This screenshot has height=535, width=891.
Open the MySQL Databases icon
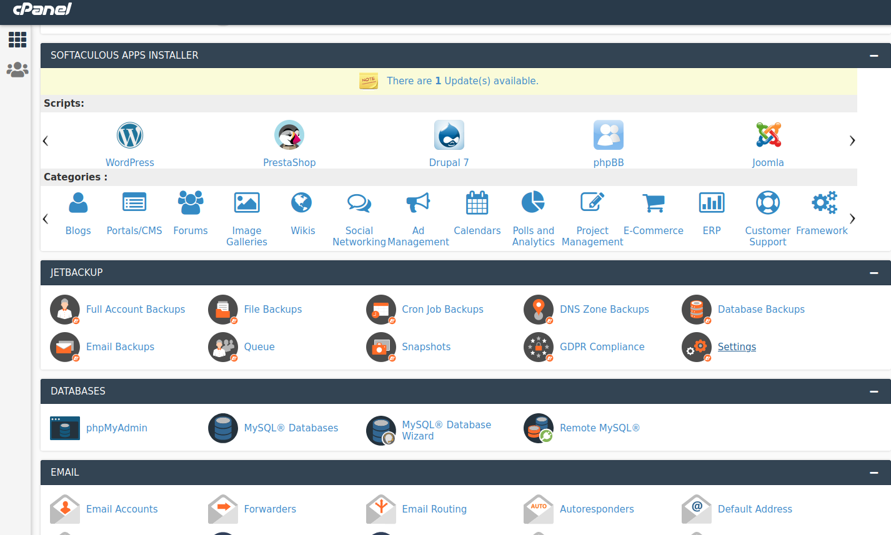coord(223,428)
